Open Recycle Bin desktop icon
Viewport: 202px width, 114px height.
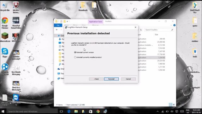point(5,7)
